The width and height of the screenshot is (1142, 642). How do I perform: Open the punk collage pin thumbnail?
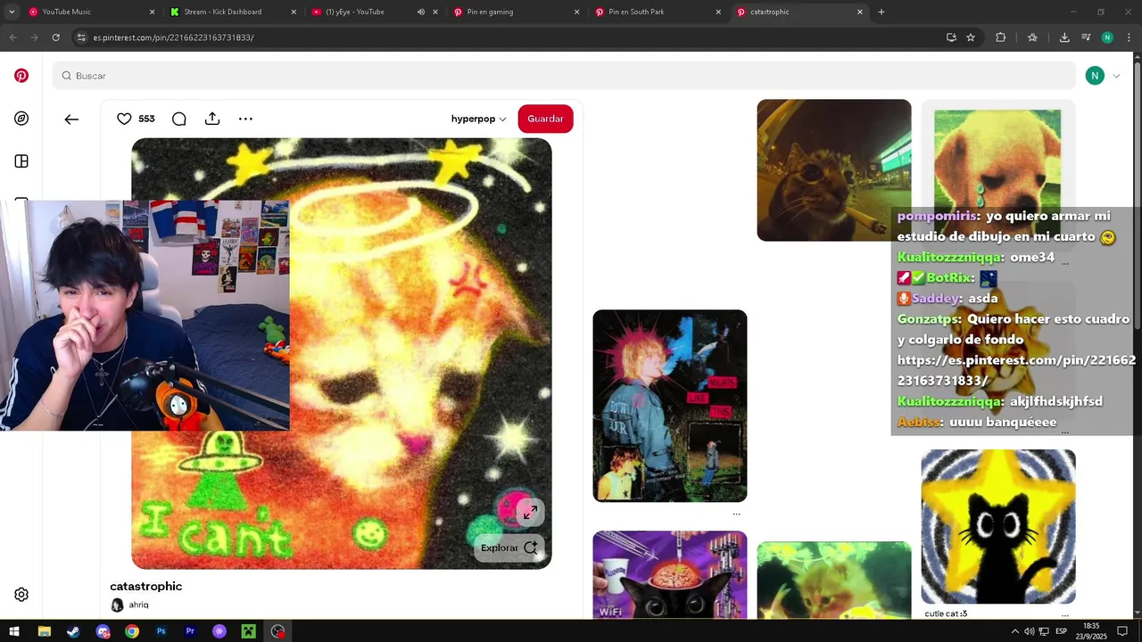point(670,406)
